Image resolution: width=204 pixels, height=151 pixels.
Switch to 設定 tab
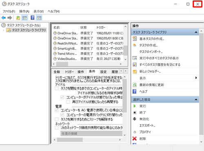(x=103, y=72)
